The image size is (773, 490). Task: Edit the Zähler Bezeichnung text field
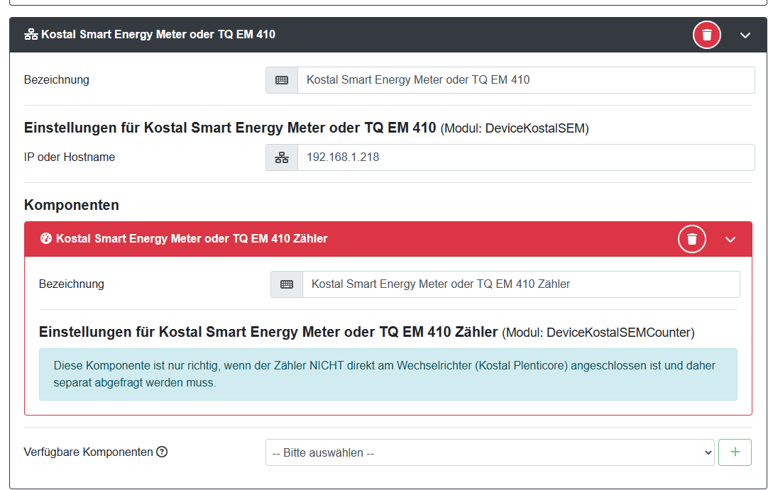click(520, 284)
